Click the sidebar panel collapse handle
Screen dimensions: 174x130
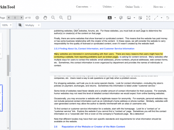point(10,75)
